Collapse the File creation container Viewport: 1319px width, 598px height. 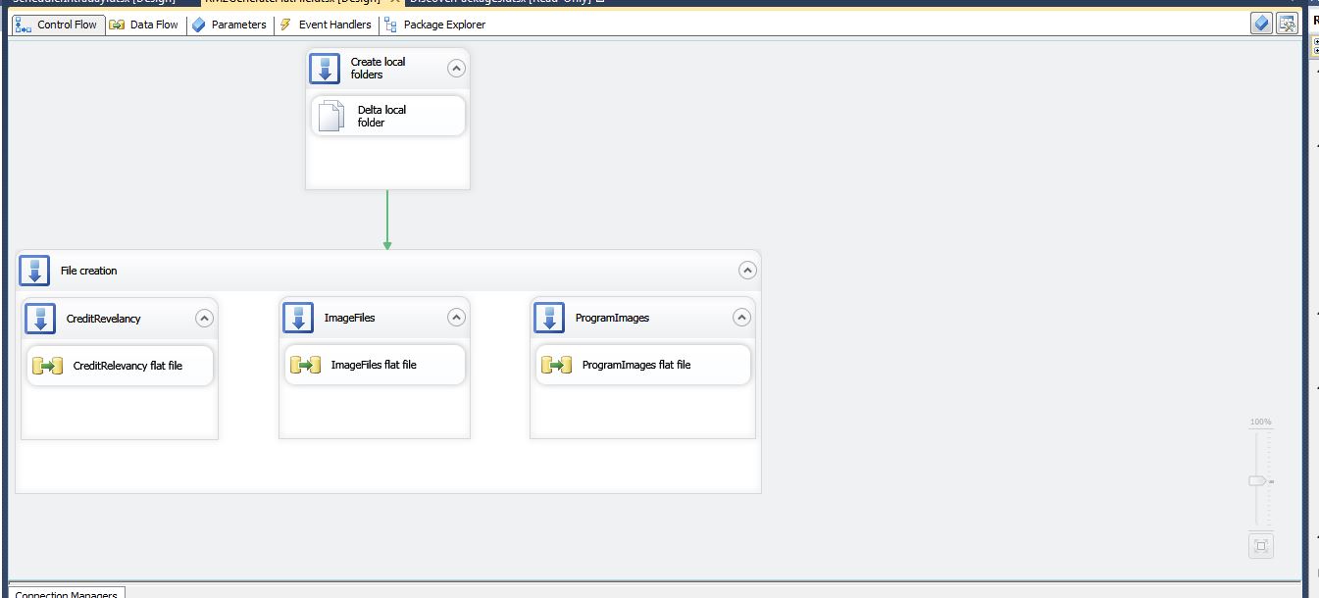coord(747,271)
